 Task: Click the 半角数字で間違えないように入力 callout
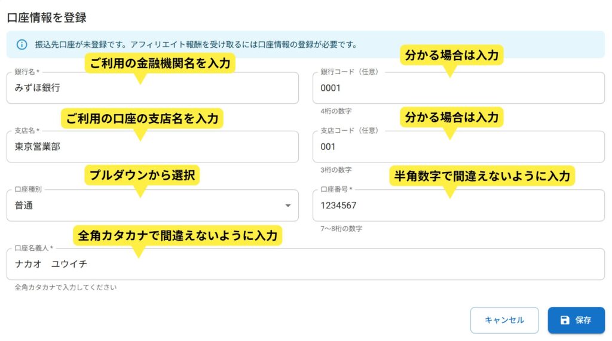(x=482, y=176)
